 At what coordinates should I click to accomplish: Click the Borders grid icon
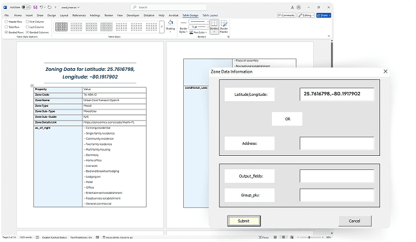coord(214,23)
